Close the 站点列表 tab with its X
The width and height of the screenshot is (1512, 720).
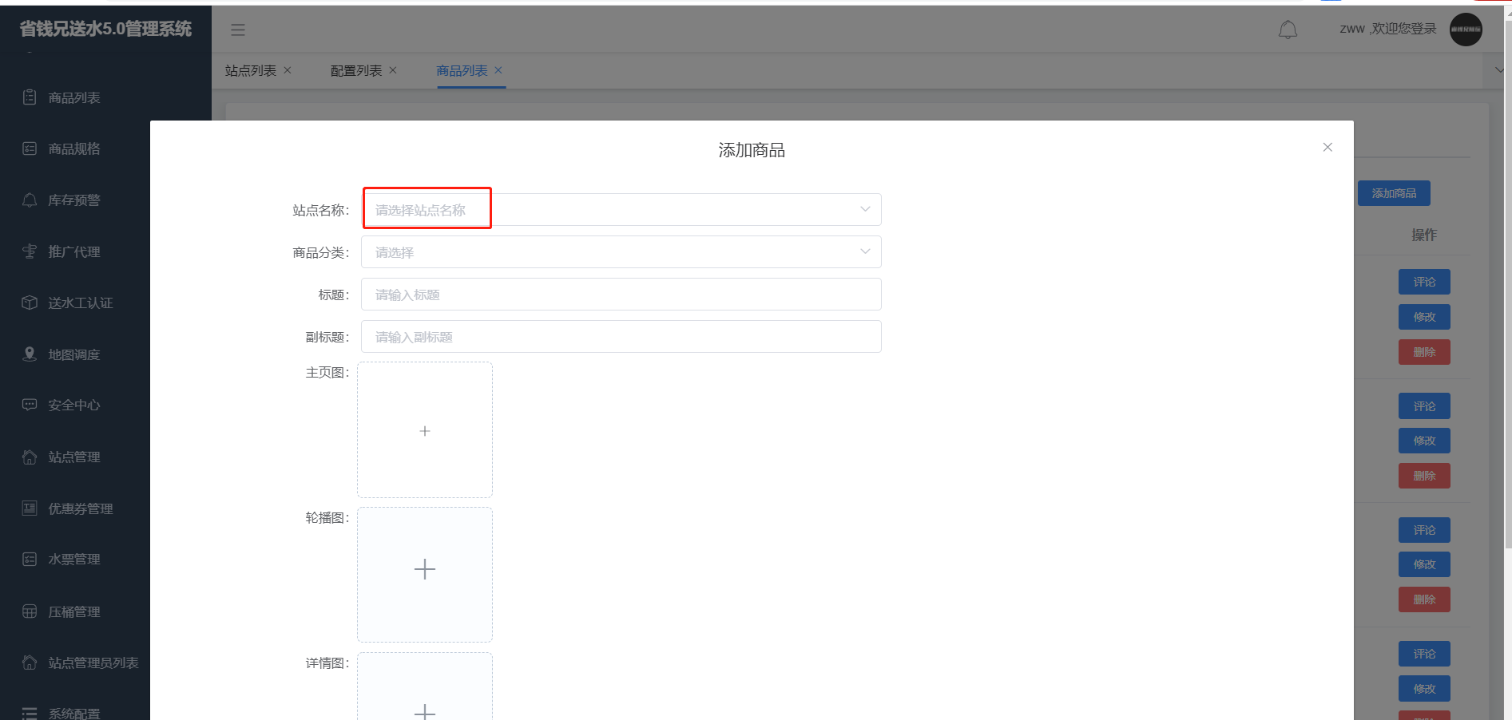[288, 70]
